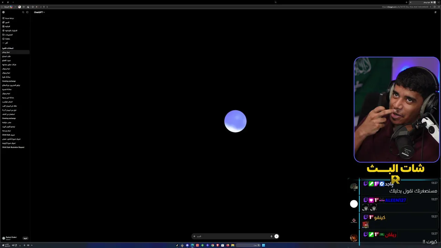Screen dimensions: 441x248
Task: Open the 'تحويل صورة كرتونية' chat
Action: pos(9,143)
